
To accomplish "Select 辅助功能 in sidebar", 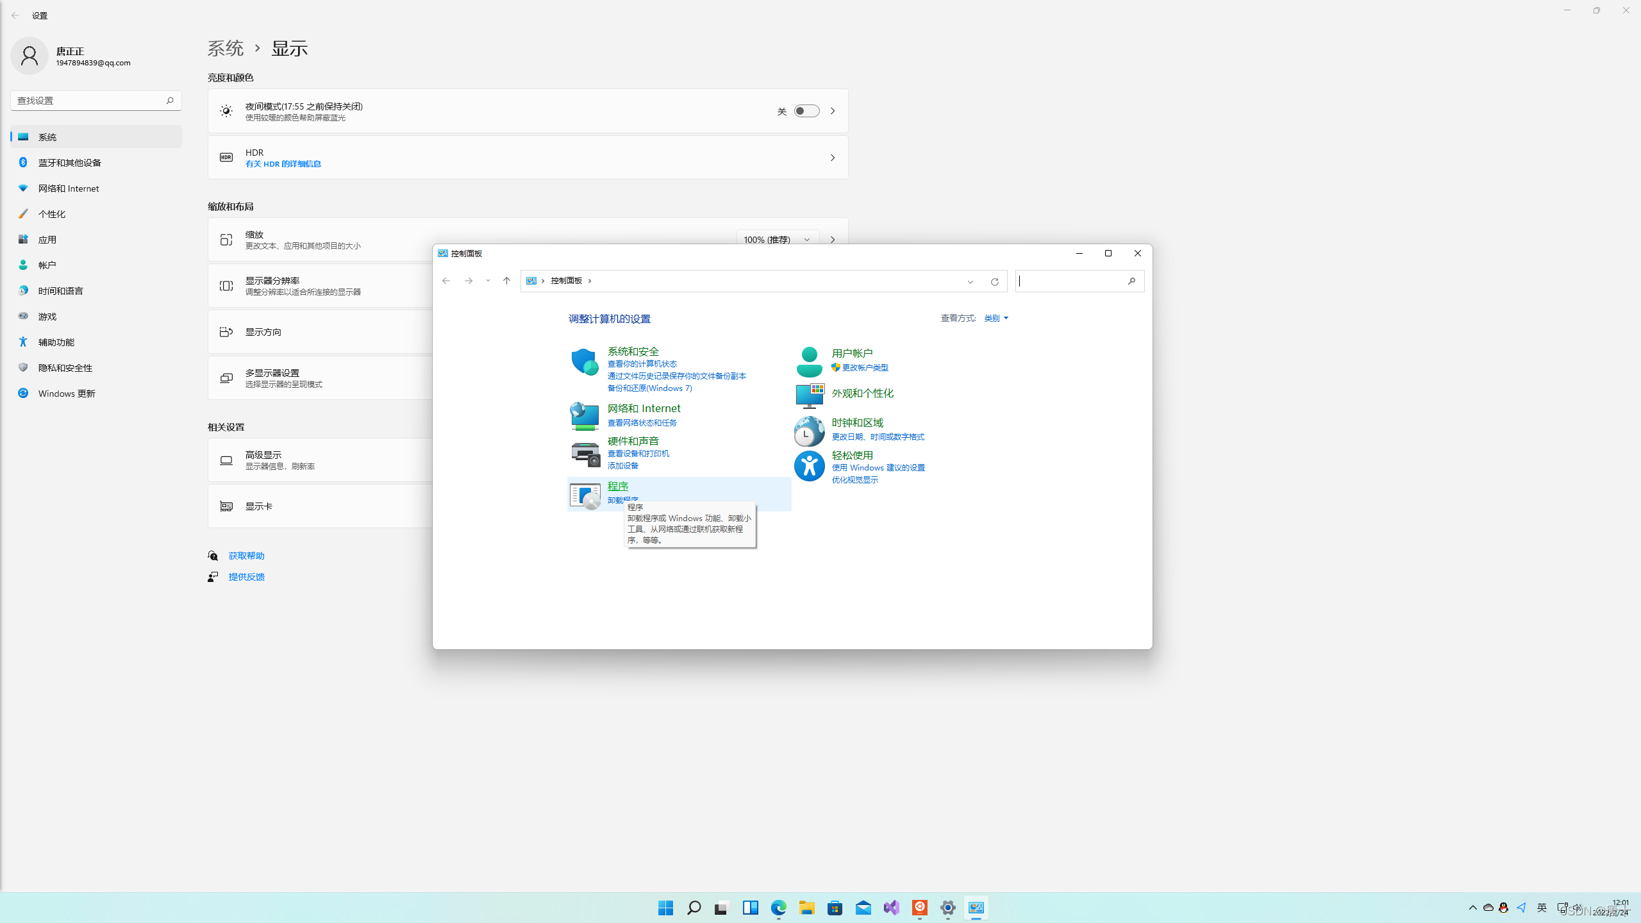I will coord(96,342).
